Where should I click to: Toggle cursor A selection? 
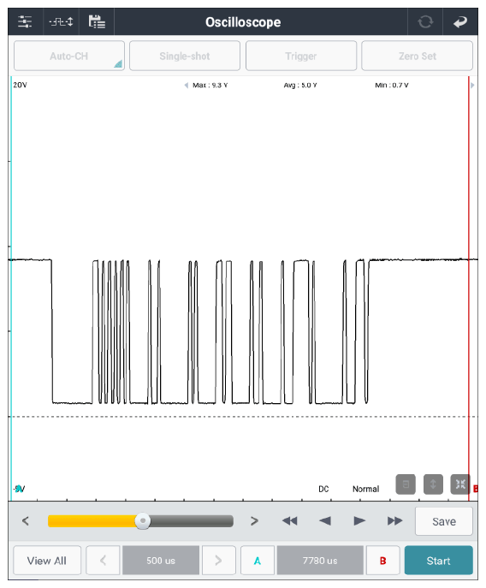(x=258, y=561)
